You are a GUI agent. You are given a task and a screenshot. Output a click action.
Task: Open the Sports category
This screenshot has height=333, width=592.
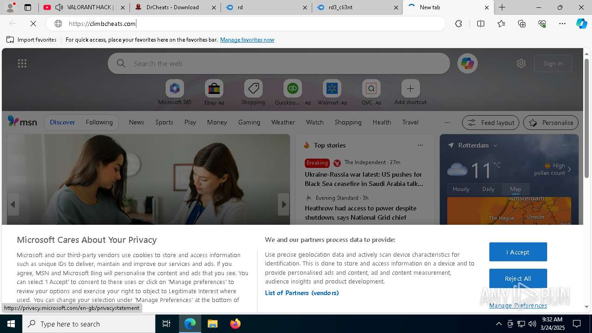(x=164, y=122)
